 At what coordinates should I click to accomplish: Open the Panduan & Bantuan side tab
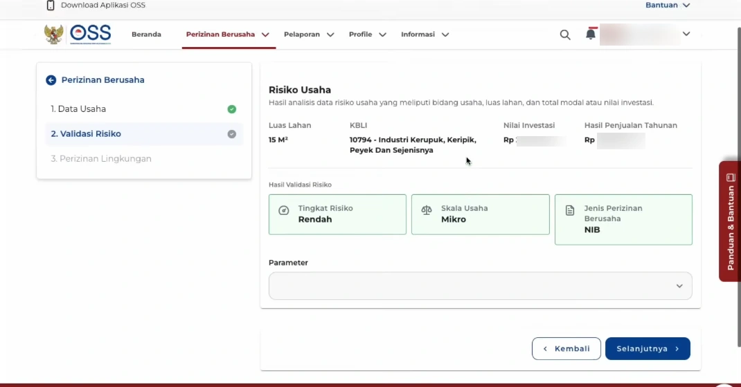coord(730,221)
